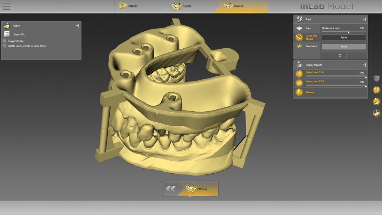Image resolution: width=382 pixels, height=215 pixels.
Task: Click the Upper Jaw icon
Action: pos(299,73)
